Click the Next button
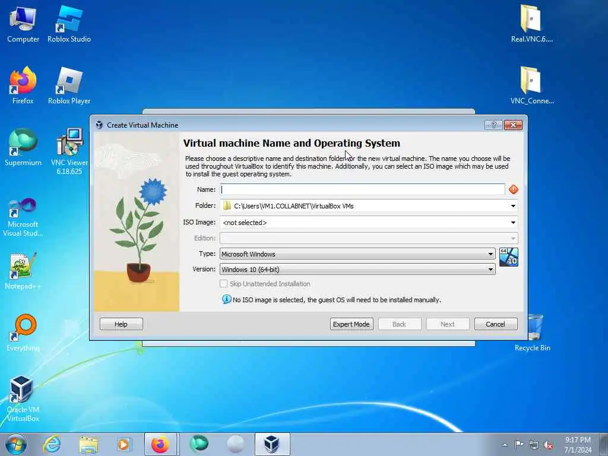608x456 pixels. click(448, 324)
